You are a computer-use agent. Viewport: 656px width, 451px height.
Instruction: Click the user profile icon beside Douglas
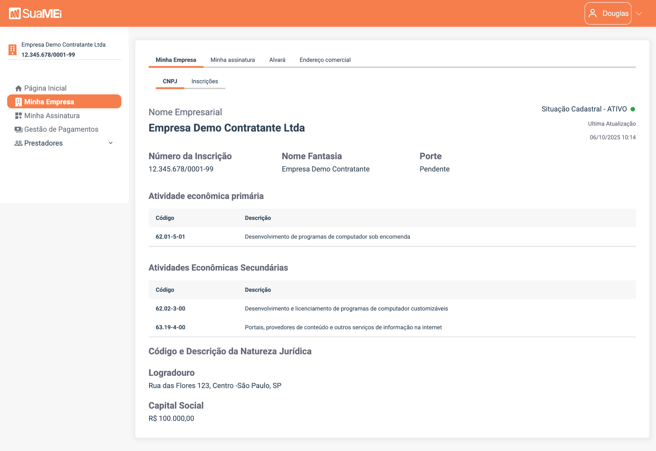pyautogui.click(x=593, y=13)
